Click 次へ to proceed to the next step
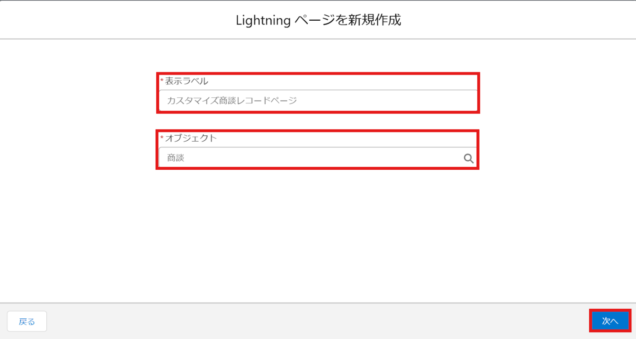 (x=609, y=320)
